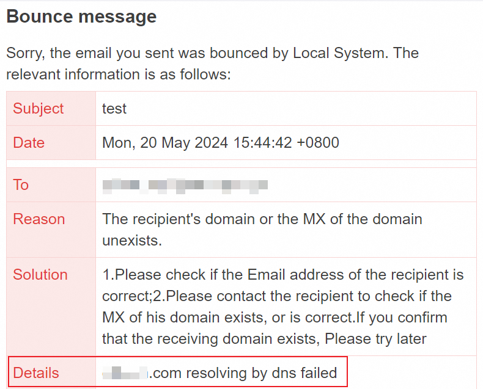This screenshot has width=483, height=389.
Task: Click the blurred recipient email address
Action: pos(185,185)
